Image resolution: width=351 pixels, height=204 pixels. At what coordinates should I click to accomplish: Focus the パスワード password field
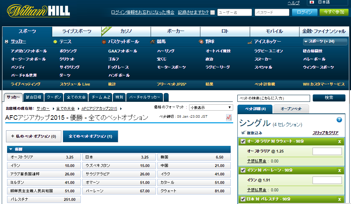272,12
